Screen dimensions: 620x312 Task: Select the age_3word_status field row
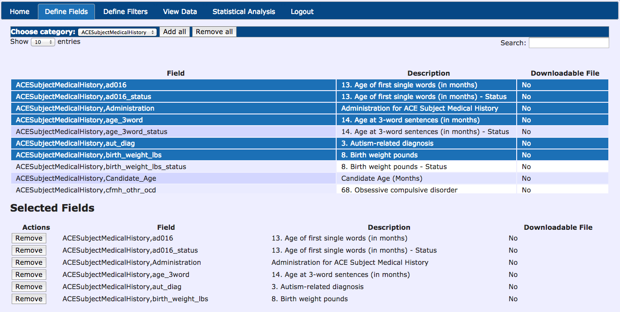coord(92,132)
